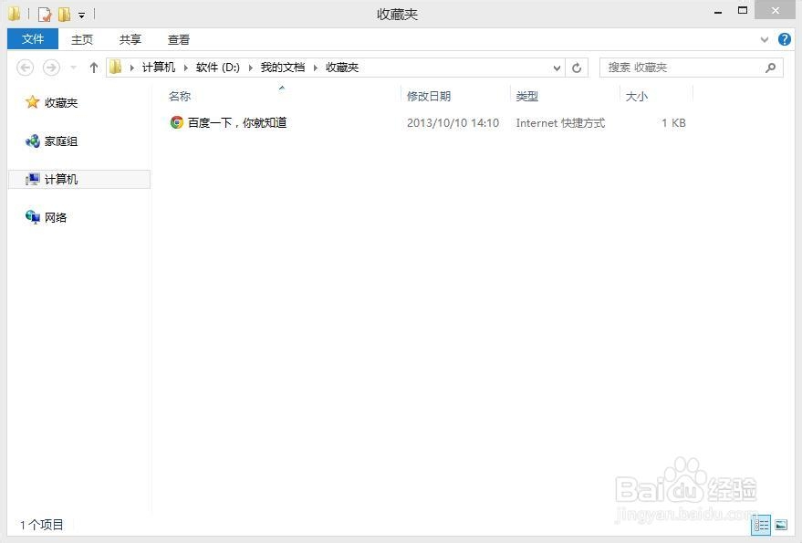Go up one folder level
Image resolution: width=802 pixels, height=543 pixels.
pyautogui.click(x=94, y=68)
